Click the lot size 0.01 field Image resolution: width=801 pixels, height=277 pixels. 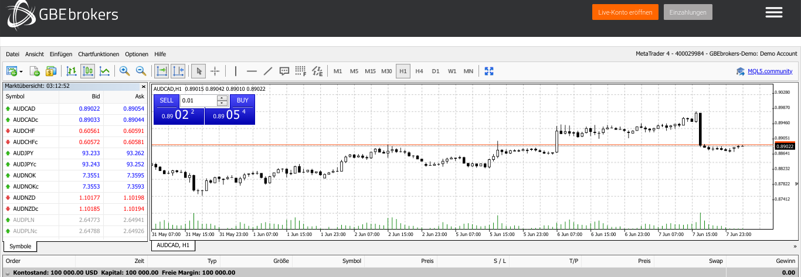199,100
